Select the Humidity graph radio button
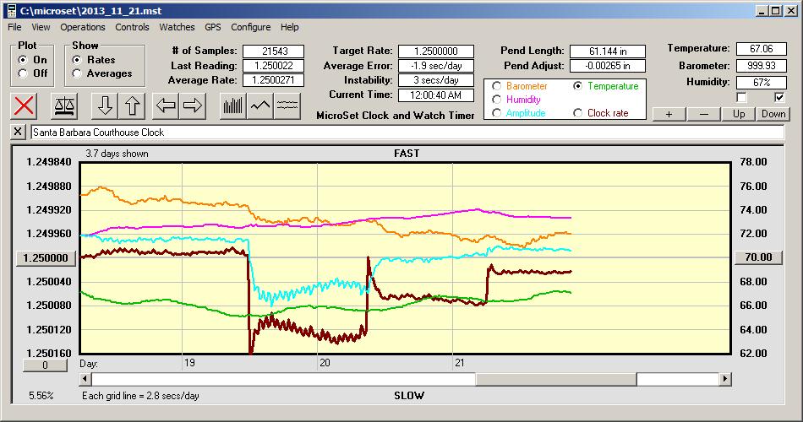Image resolution: width=803 pixels, height=422 pixels. click(x=496, y=100)
